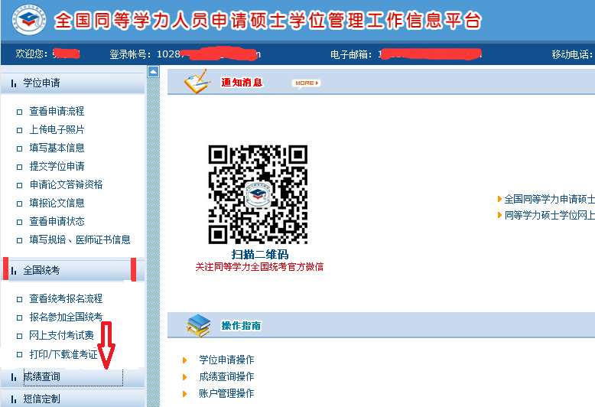This screenshot has width=595, height=407.
Task: Click the stacked books icon beside 操作指南
Action: [x=198, y=325]
